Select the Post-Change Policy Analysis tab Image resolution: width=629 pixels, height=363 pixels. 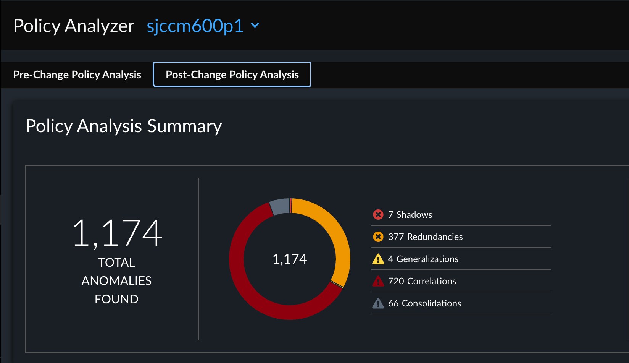(232, 75)
